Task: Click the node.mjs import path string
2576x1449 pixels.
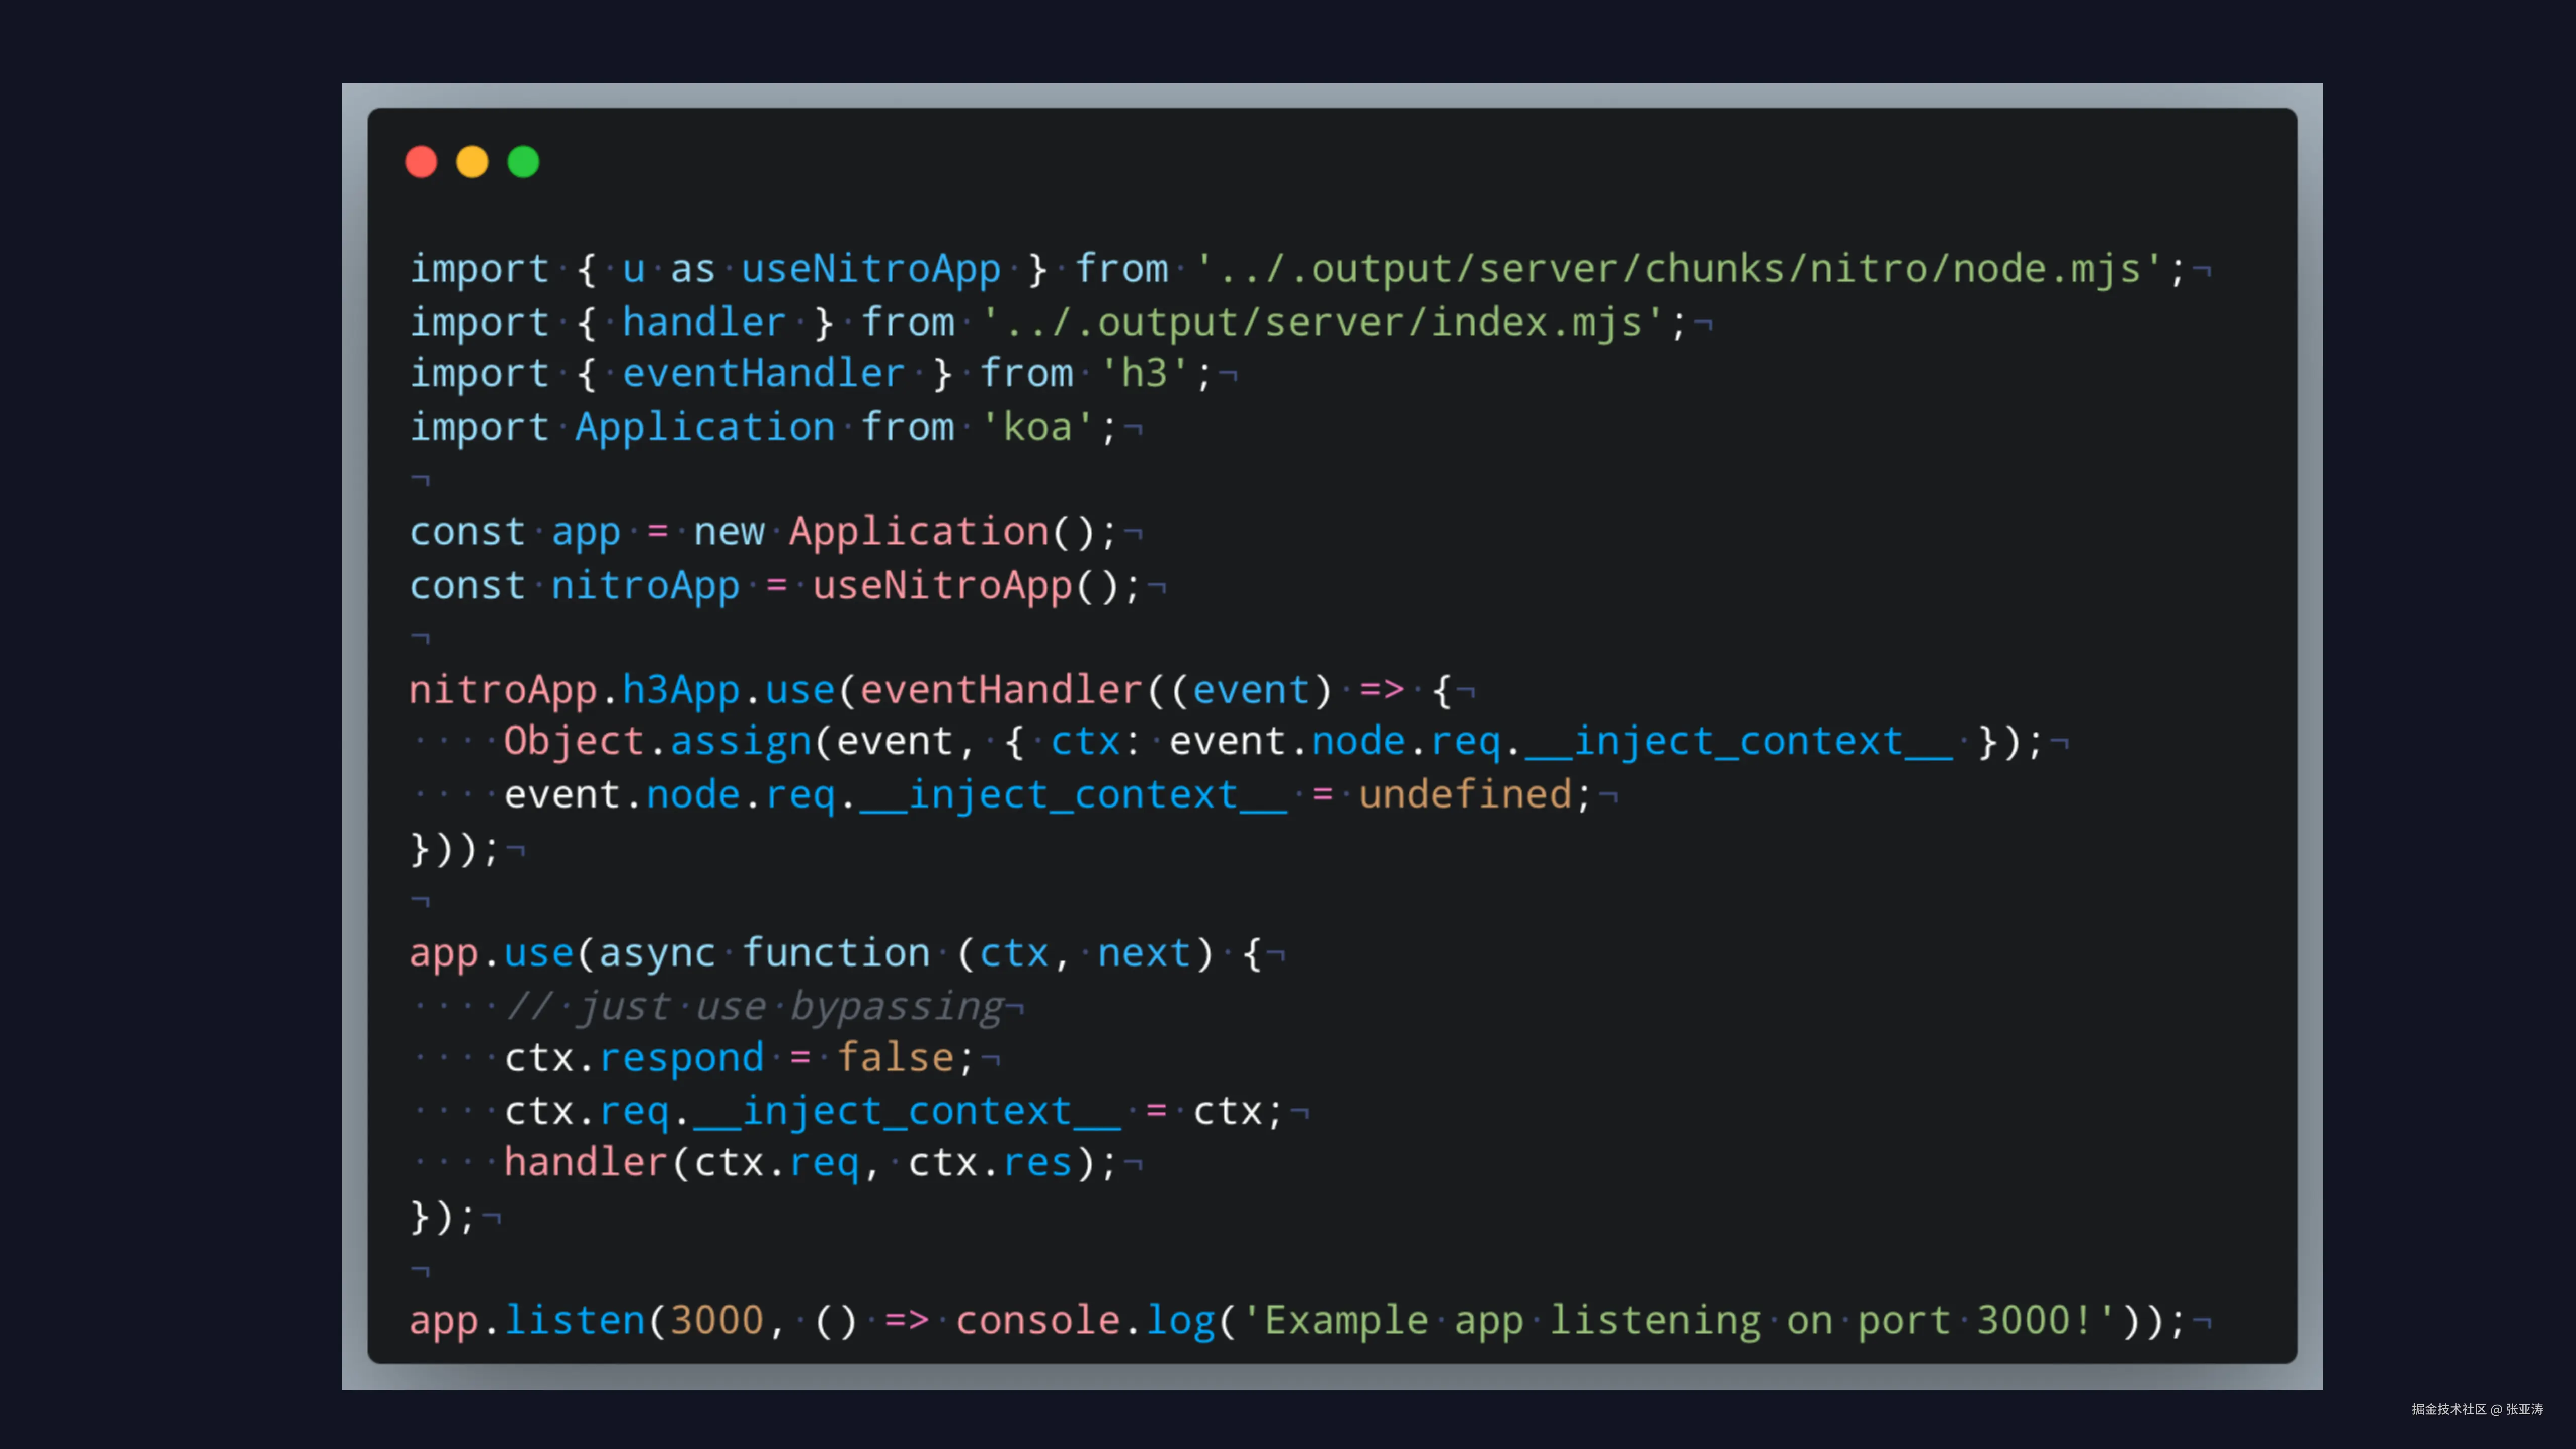Action: (1679, 268)
